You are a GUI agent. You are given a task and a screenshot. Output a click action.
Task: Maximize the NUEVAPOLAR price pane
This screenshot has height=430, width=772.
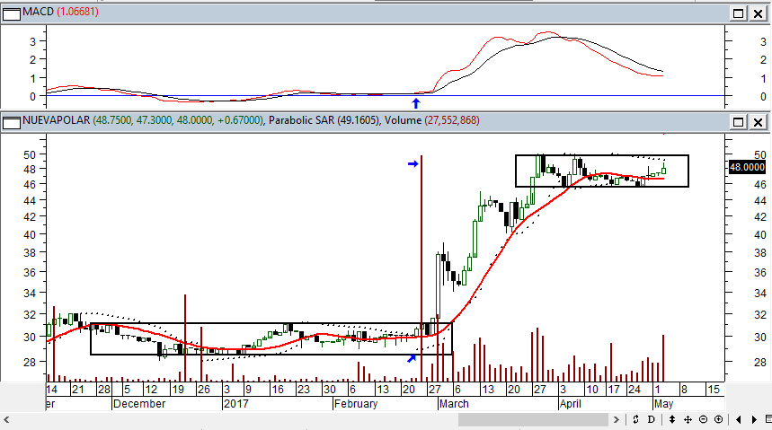pyautogui.click(x=739, y=122)
